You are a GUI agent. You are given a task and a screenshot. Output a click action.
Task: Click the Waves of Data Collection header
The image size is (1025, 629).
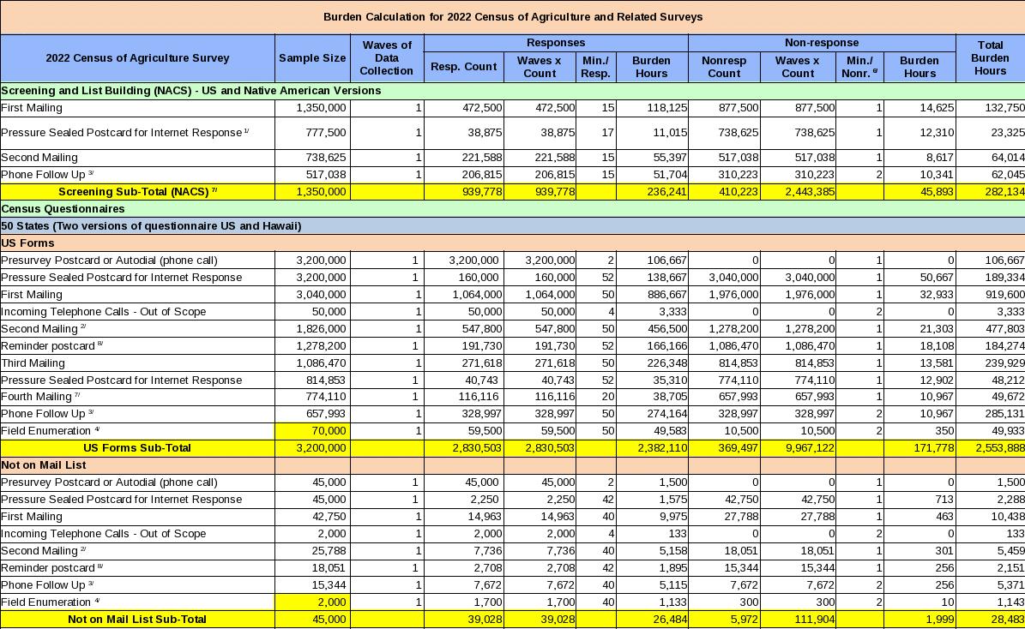pos(387,58)
